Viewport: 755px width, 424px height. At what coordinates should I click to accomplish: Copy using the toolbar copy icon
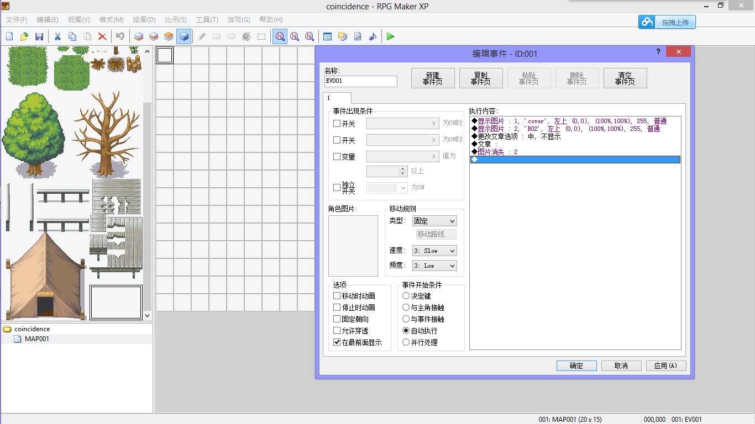pos(72,36)
